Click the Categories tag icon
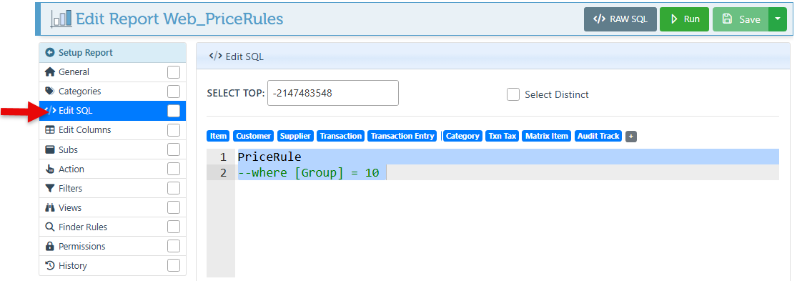The image size is (797, 281). tap(50, 91)
